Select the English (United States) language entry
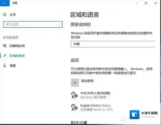Screen dimensions: 161x125 pos(95,106)
